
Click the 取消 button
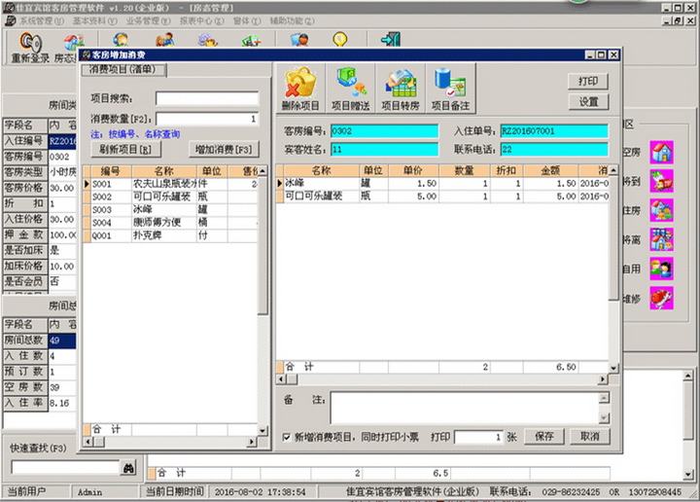pyautogui.click(x=590, y=437)
